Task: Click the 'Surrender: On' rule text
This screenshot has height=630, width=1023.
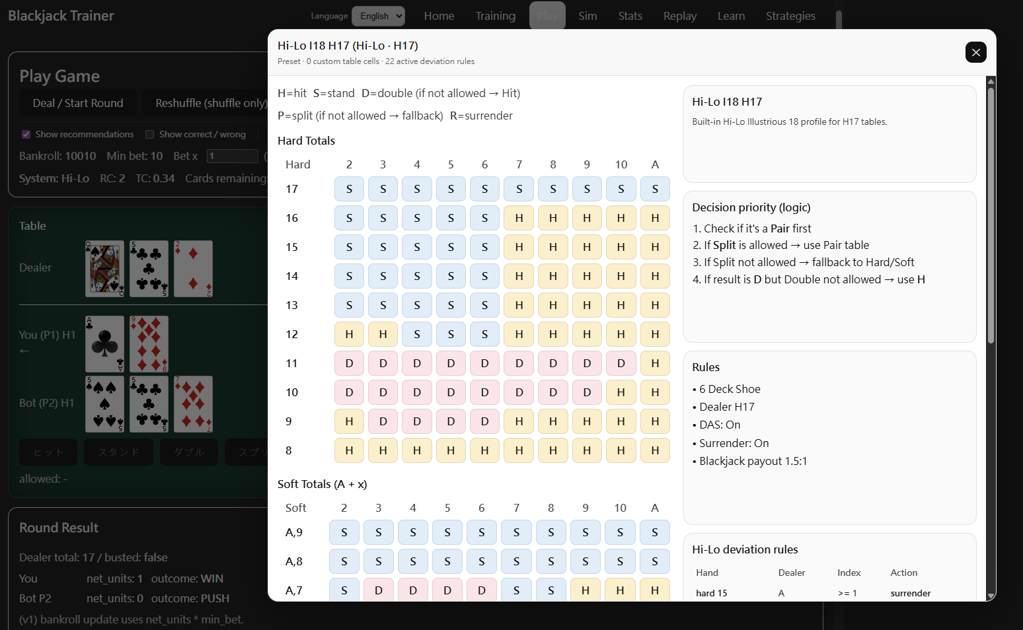Action: click(x=734, y=443)
